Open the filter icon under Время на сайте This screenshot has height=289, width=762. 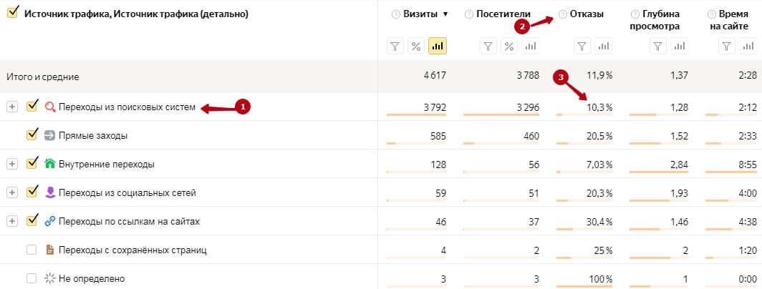click(726, 46)
